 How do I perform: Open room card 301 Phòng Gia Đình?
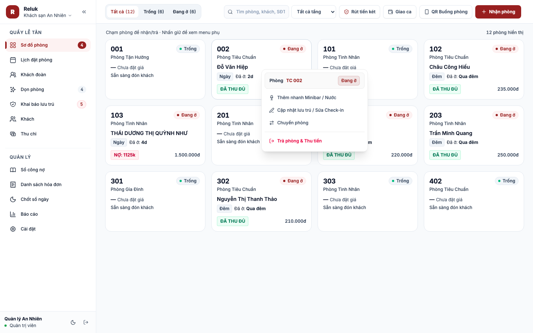(155, 202)
